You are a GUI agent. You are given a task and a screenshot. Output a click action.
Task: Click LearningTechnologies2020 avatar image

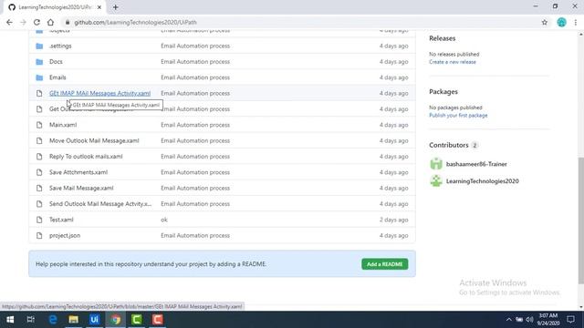pos(436,180)
